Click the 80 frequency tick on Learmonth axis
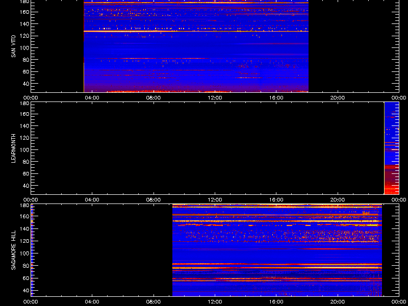The width and height of the screenshot is (408, 306). (27, 162)
